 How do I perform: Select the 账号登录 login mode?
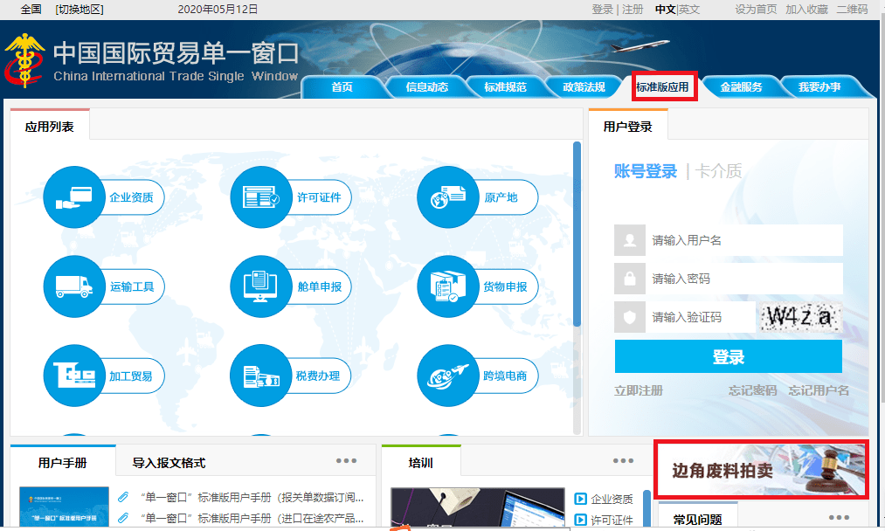pos(645,171)
